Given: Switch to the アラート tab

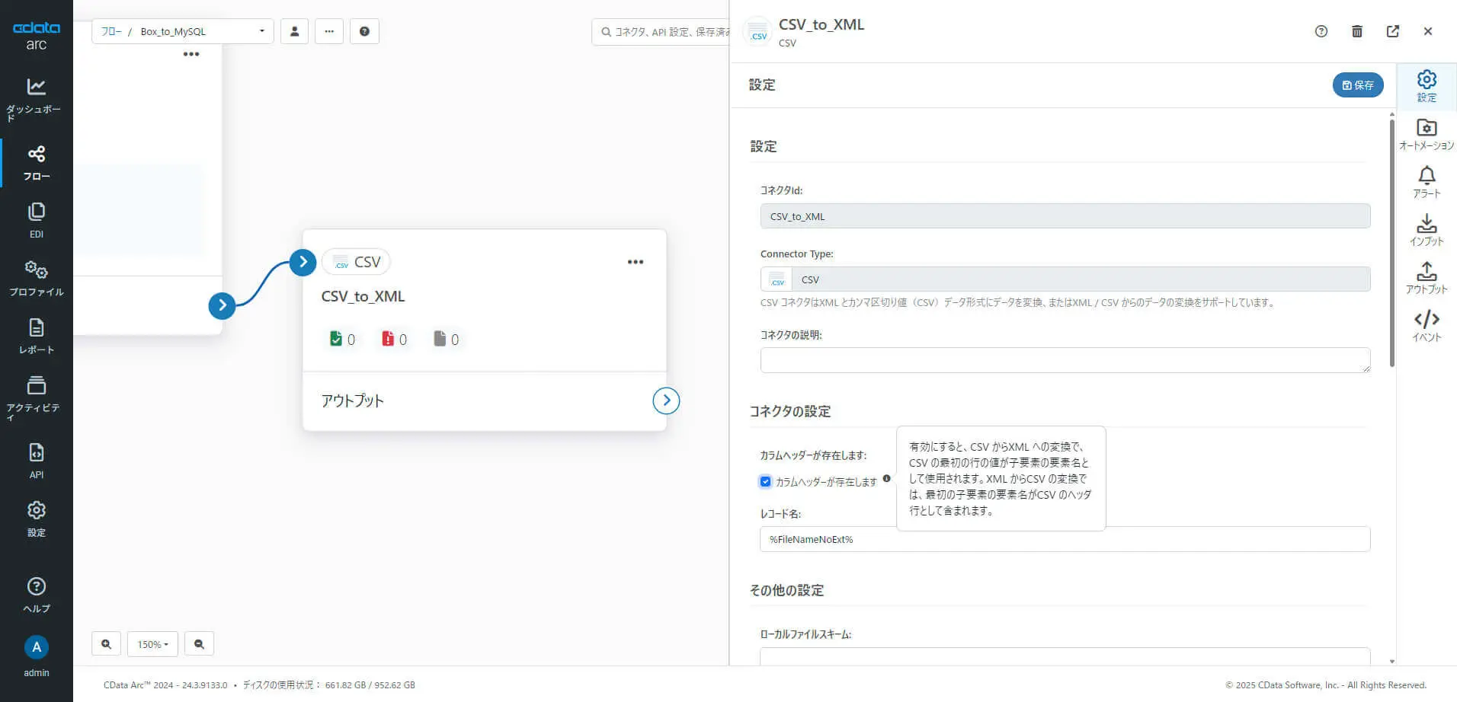Looking at the screenshot, I should [x=1427, y=182].
